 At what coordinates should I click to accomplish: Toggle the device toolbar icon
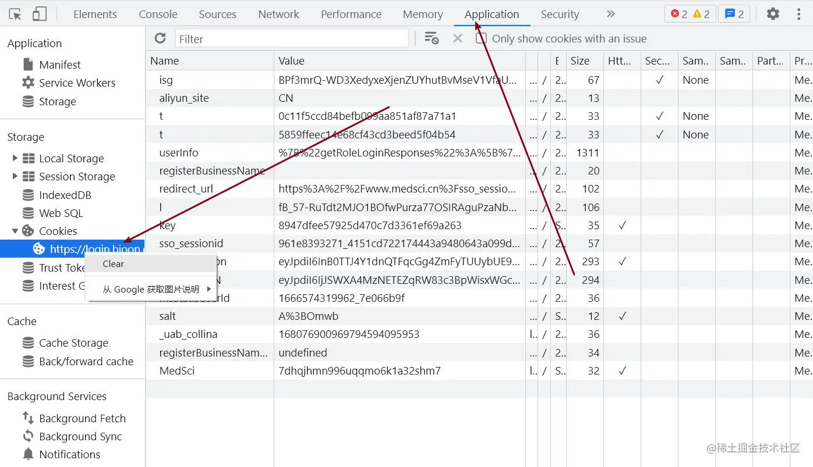pos(40,14)
